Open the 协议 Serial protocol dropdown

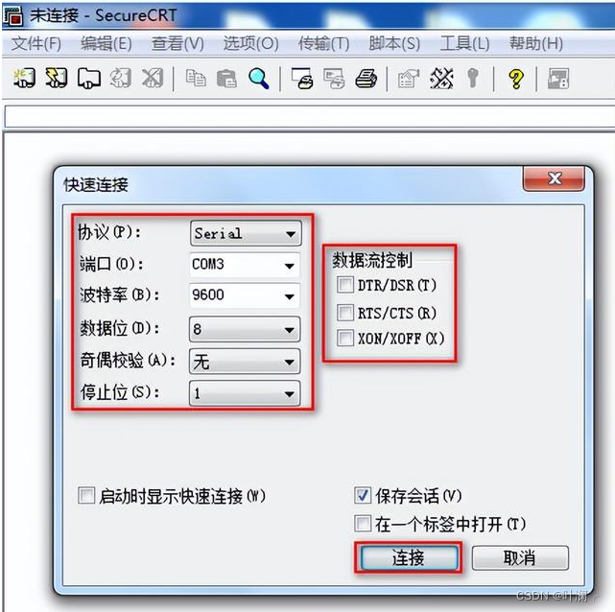tap(246, 233)
